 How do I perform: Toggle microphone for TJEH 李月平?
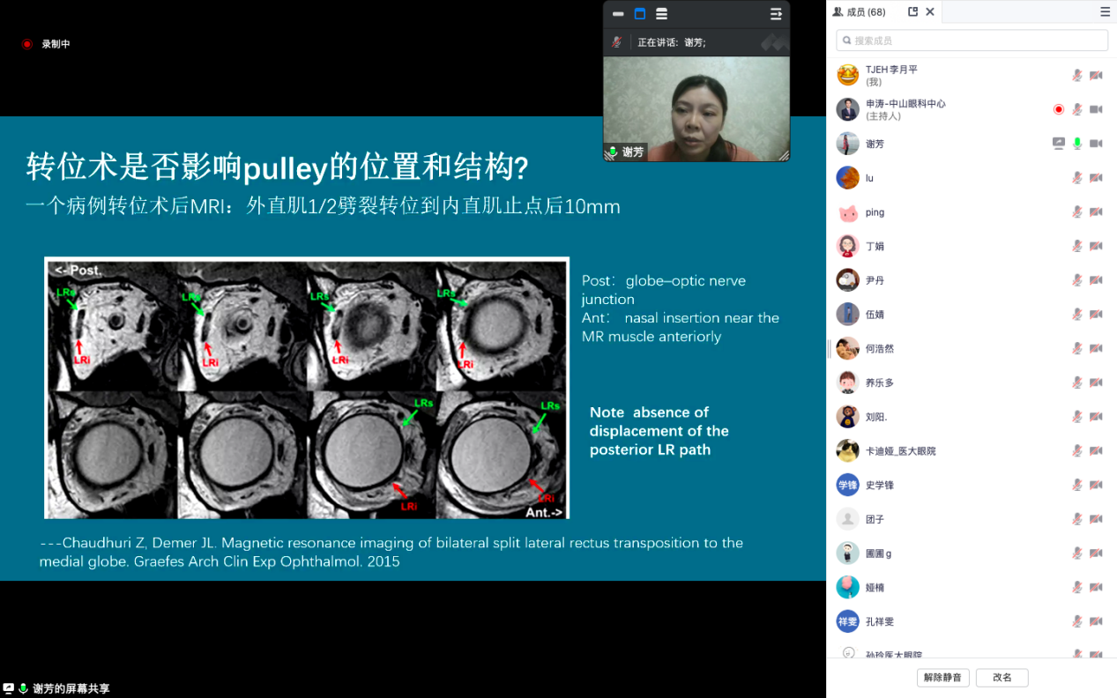(1076, 76)
